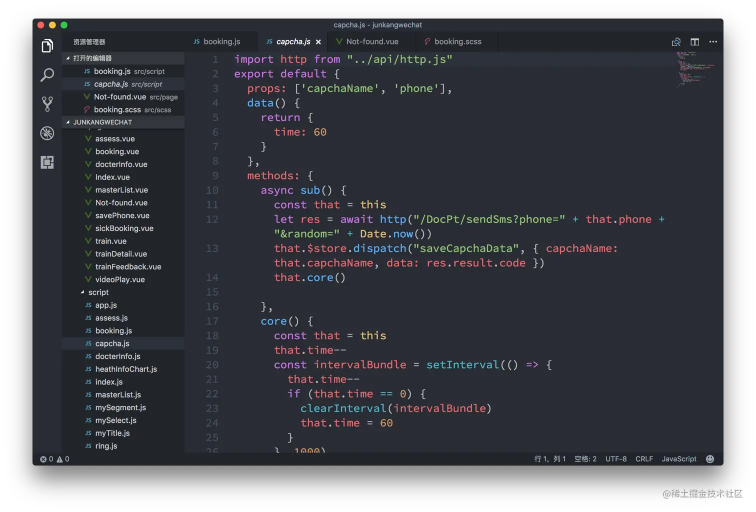Show warnings count in status bar

(63, 459)
